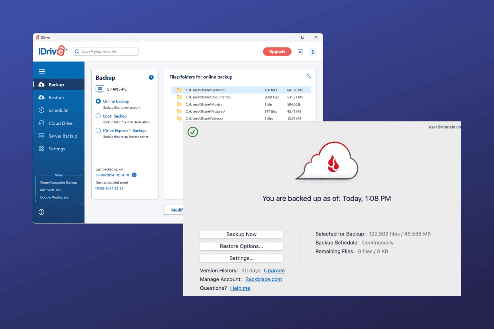Click the Upgrade link beside Version History
The height and width of the screenshot is (329, 494).
click(x=274, y=271)
